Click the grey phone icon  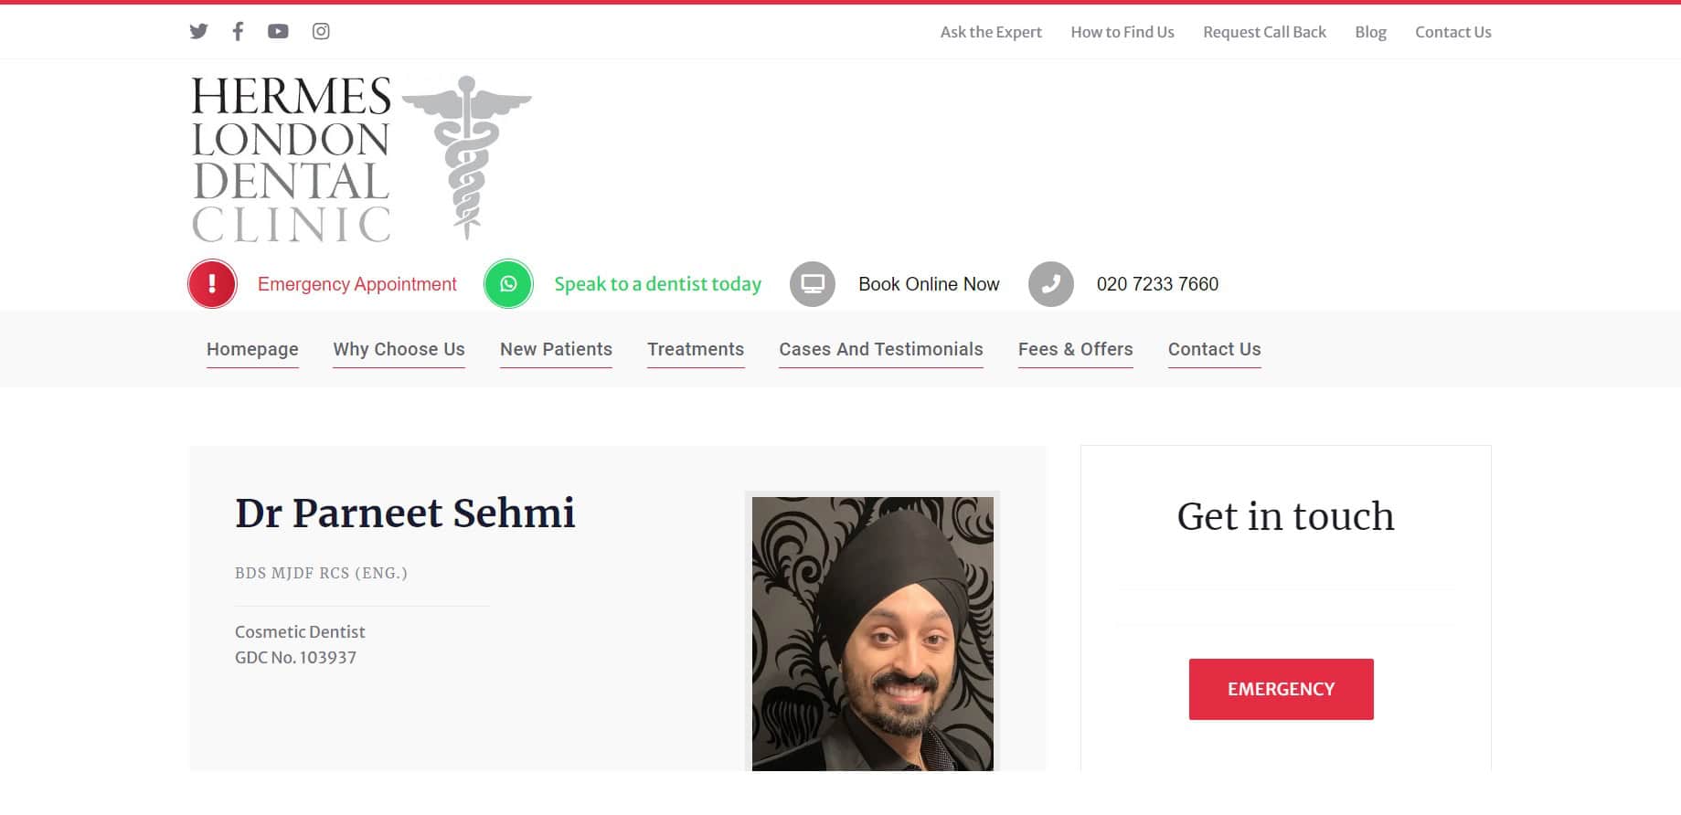click(1051, 284)
